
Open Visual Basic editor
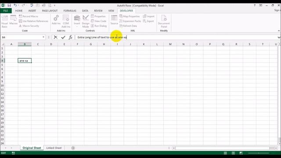(4, 22)
